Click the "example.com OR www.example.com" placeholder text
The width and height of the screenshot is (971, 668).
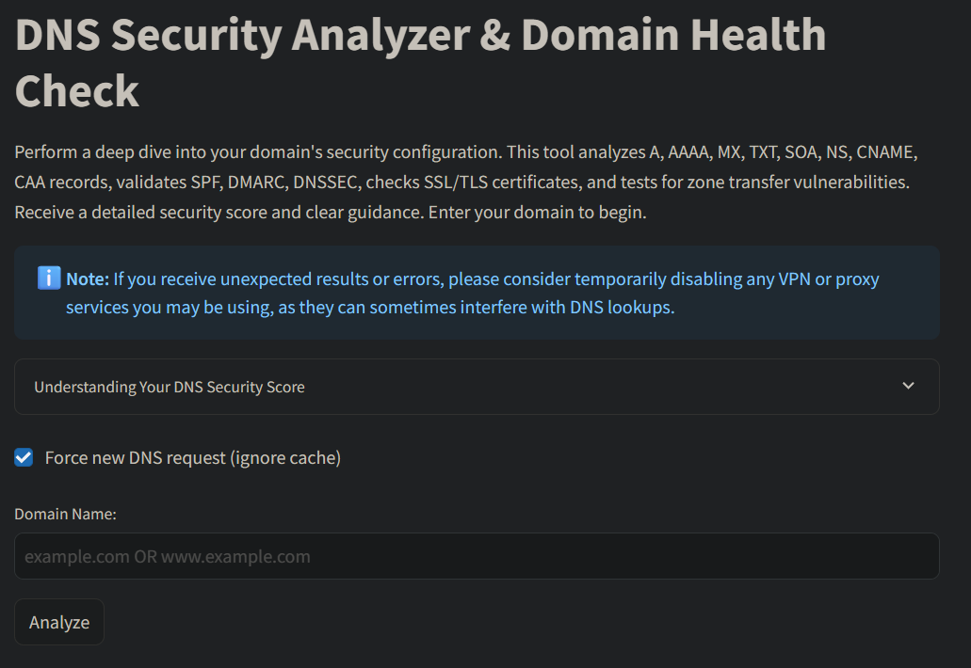(x=168, y=557)
